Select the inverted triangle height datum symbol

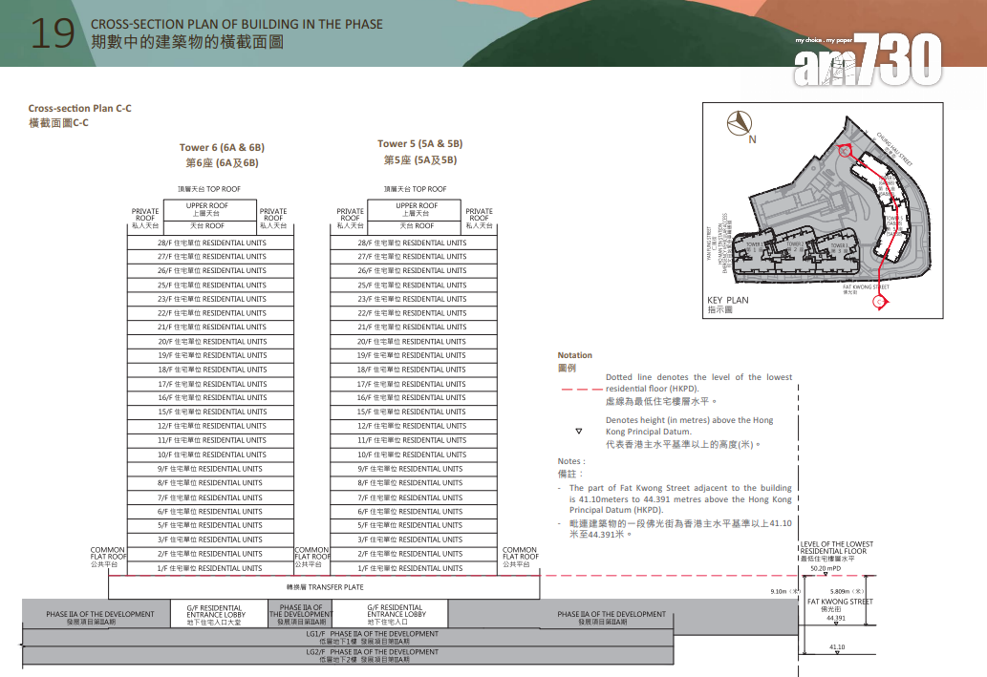[579, 431]
